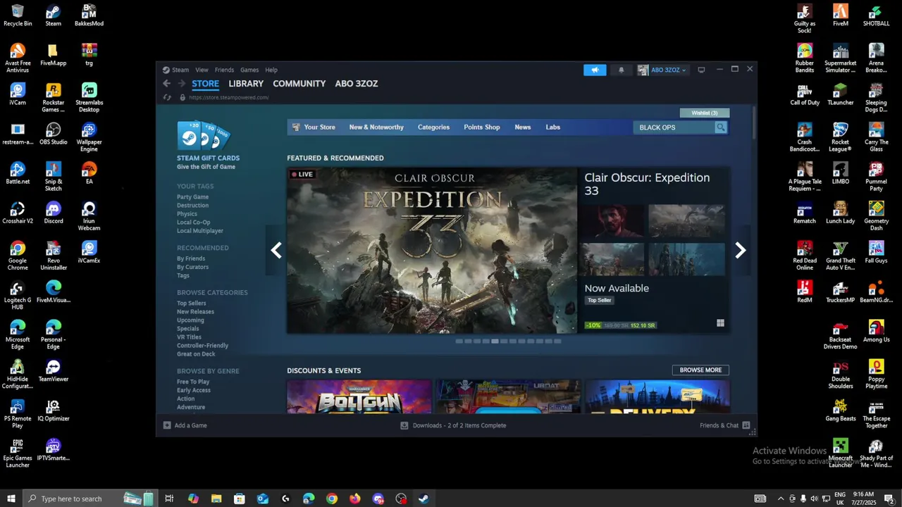This screenshot has height=507, width=902.
Task: Open Windows Start menu
Action: (11, 499)
